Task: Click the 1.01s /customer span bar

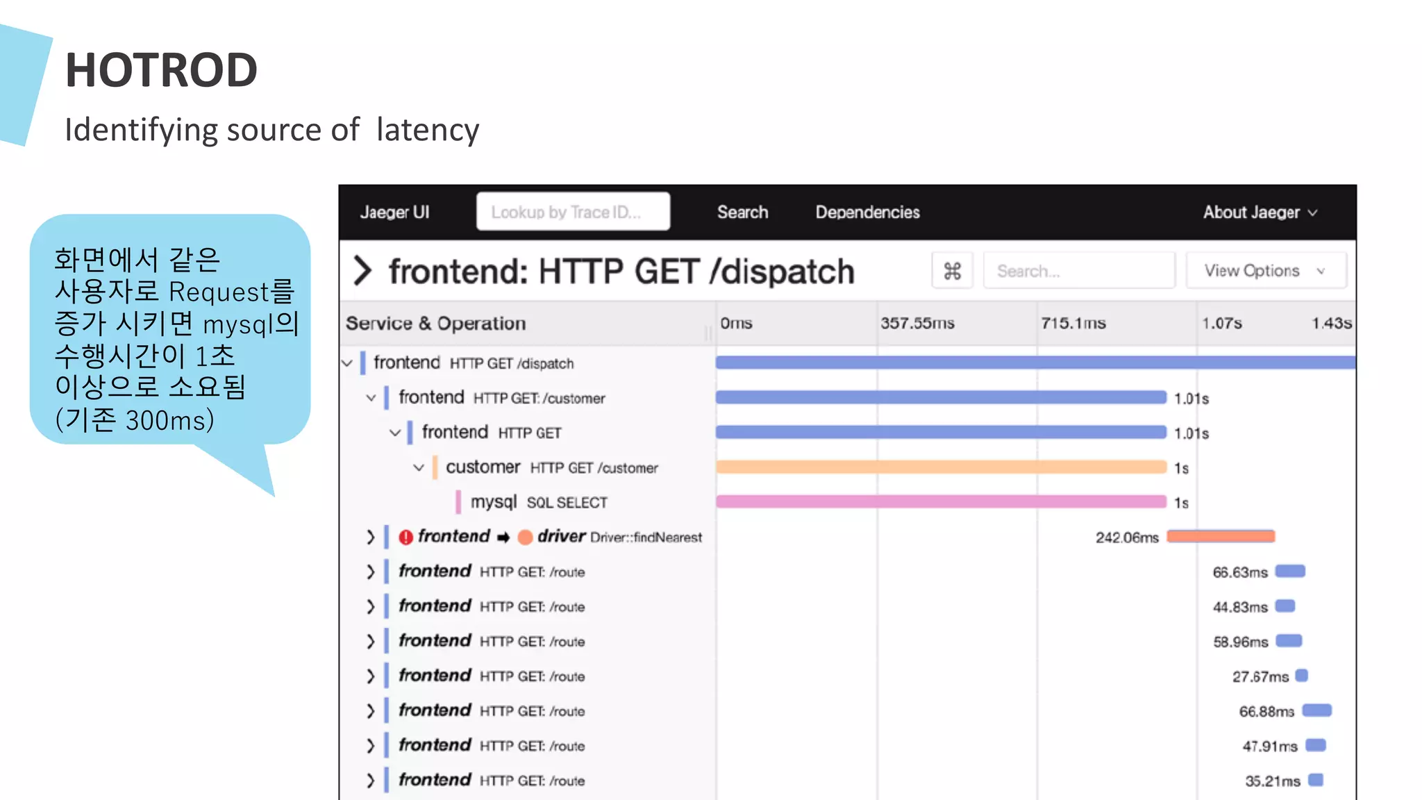Action: tap(941, 397)
